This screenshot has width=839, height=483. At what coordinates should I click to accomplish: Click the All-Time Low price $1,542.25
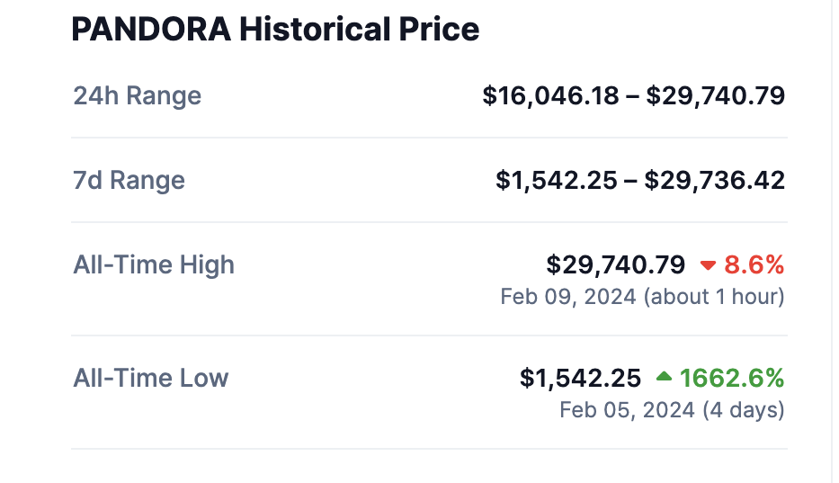click(x=580, y=378)
